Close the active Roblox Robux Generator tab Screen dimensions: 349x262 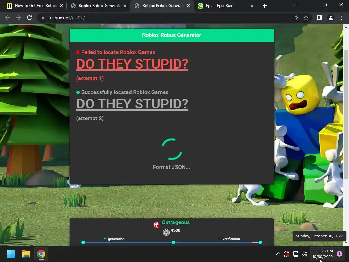(x=188, y=6)
